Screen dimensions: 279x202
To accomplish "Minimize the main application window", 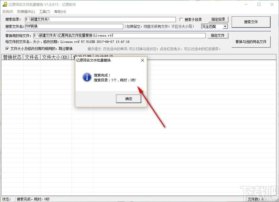I will click(x=246, y=4).
